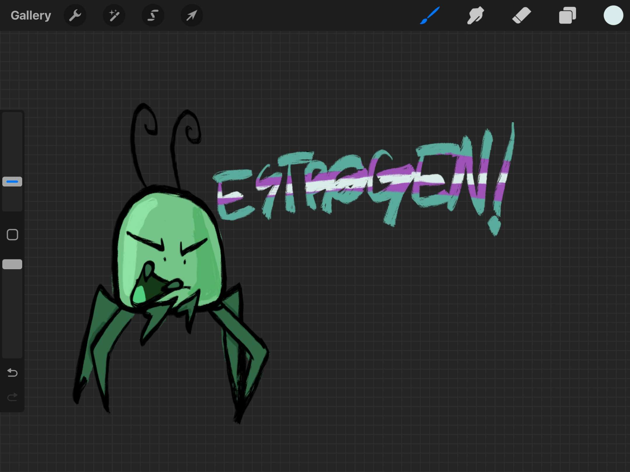Undo the last stroke
This screenshot has height=472, width=630.
(12, 372)
